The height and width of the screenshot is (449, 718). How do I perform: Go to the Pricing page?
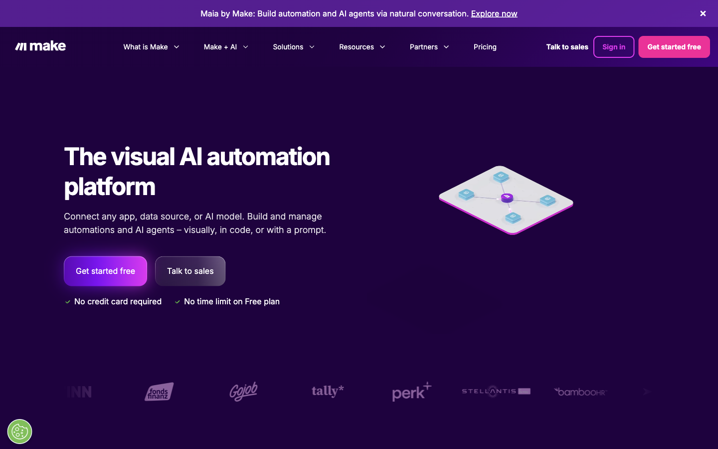[x=485, y=47]
